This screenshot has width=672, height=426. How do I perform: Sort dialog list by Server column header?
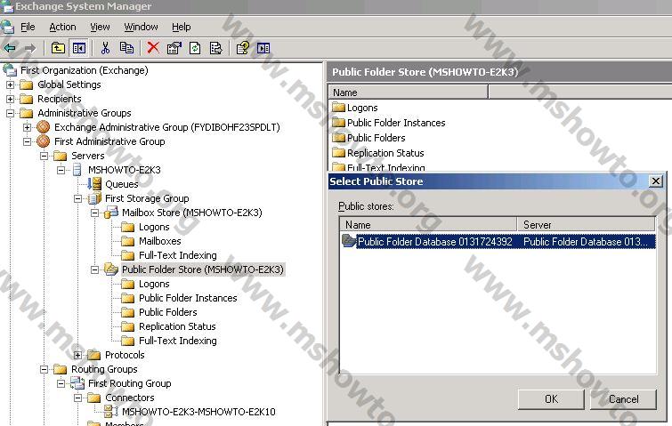point(587,225)
